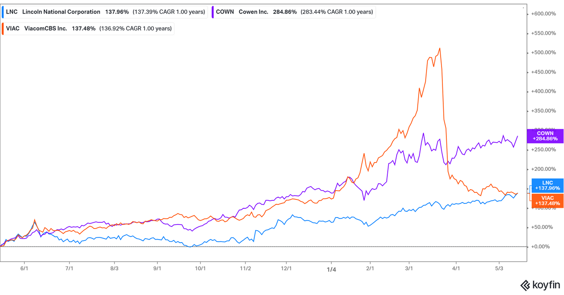Select the bolded 1/4 date label
Image resolution: width=564 pixels, height=295 pixels.
332,269
